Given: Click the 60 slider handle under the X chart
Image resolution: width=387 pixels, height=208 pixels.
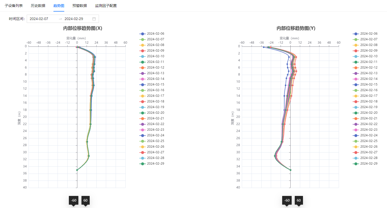Looking at the screenshot, I should 85,201.
